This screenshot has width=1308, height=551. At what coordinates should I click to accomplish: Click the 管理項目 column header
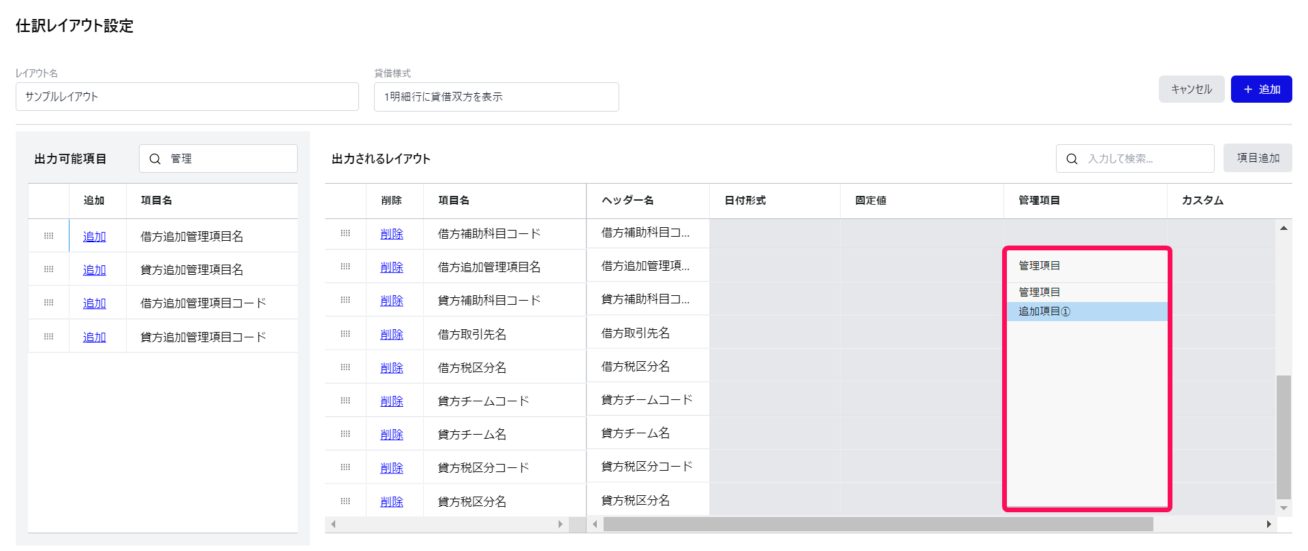(1085, 201)
